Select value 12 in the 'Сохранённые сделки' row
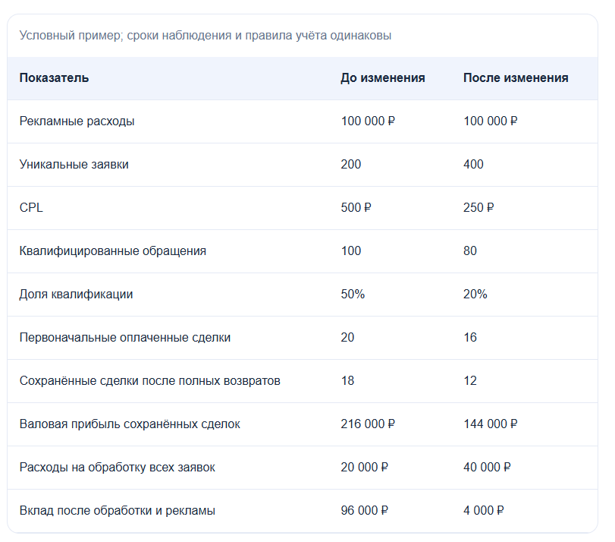Image resolution: width=615 pixels, height=542 pixels. pos(470,380)
